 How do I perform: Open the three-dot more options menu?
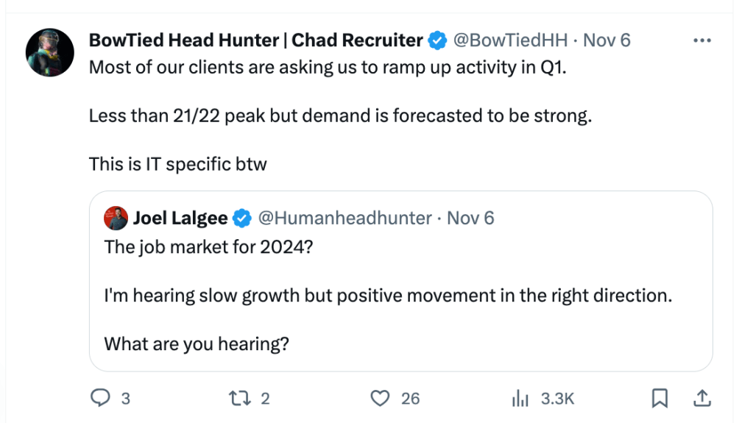(x=703, y=40)
